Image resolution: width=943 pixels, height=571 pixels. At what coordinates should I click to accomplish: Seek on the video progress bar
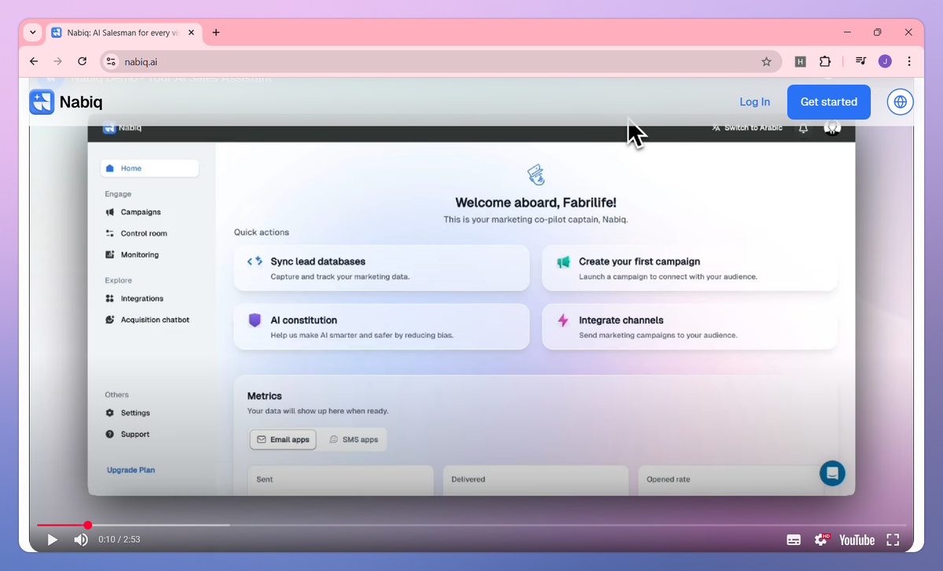[472, 525]
